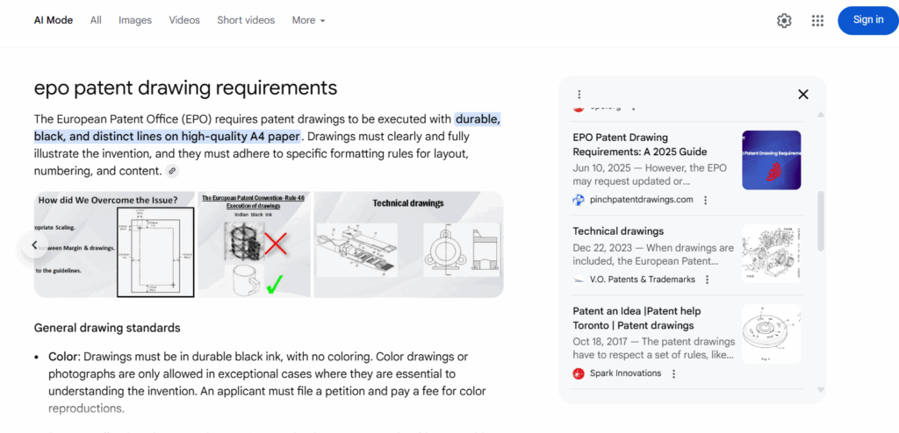The width and height of the screenshot is (899, 433).
Task: Click the pinchpatentdrawings.com favicon
Action: click(x=579, y=200)
